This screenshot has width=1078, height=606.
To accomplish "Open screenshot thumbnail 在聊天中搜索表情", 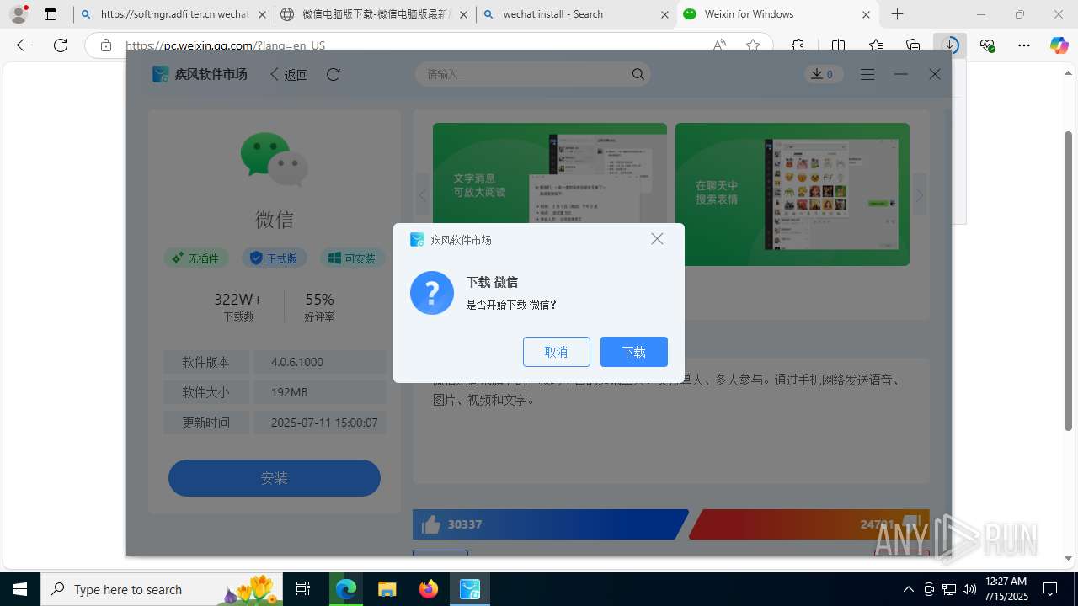I will coord(792,194).
